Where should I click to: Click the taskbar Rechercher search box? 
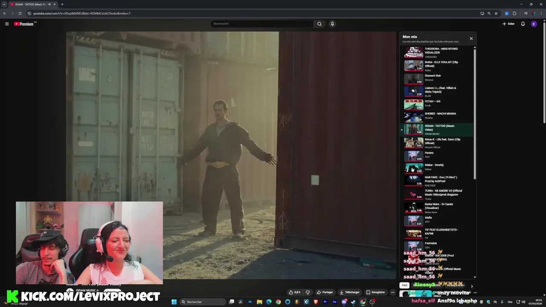203,302
